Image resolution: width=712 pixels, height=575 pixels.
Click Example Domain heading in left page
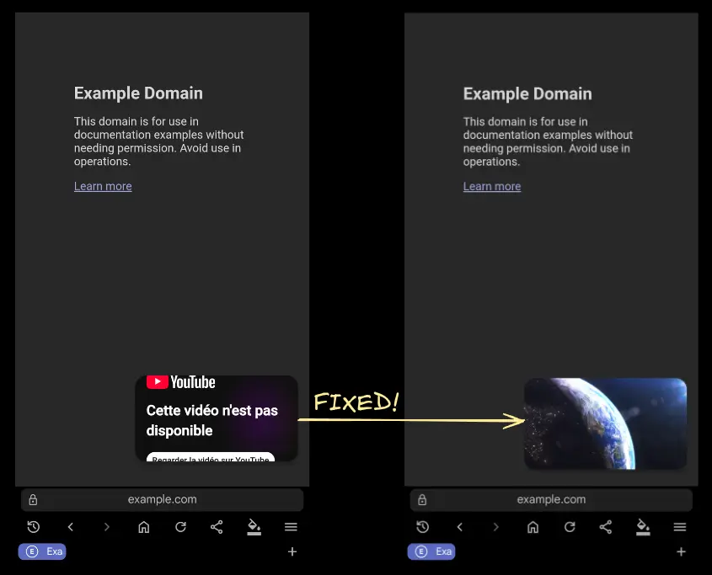pos(138,93)
